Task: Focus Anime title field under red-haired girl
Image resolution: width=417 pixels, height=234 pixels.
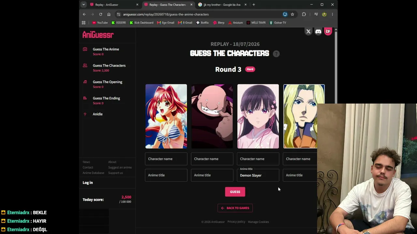Action: (166, 175)
